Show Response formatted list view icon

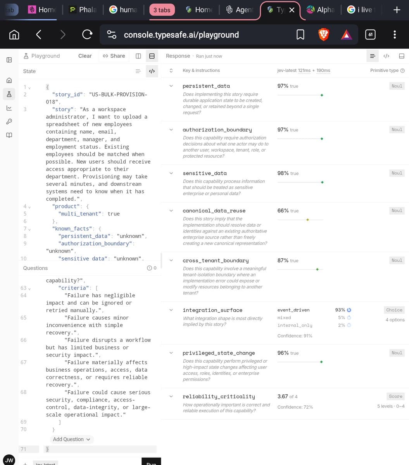tap(373, 56)
